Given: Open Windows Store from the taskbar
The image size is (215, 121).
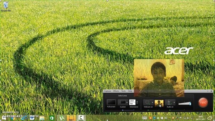Looking at the screenshot, I should (x=52, y=118).
